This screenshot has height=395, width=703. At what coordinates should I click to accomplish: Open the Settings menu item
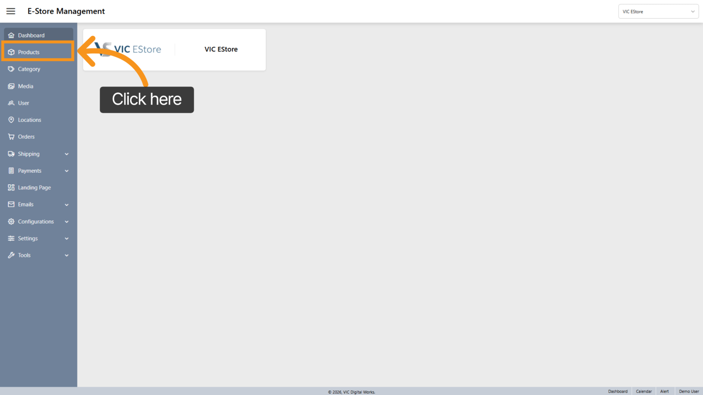pyautogui.click(x=28, y=238)
